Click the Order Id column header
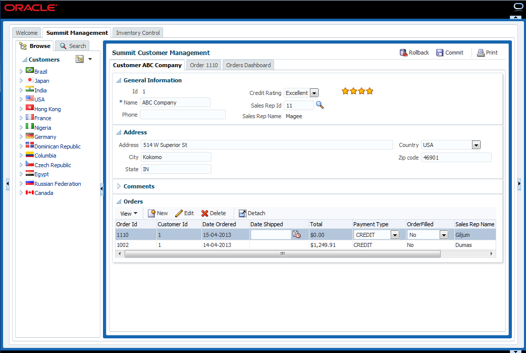This screenshot has width=526, height=353. coord(136,224)
